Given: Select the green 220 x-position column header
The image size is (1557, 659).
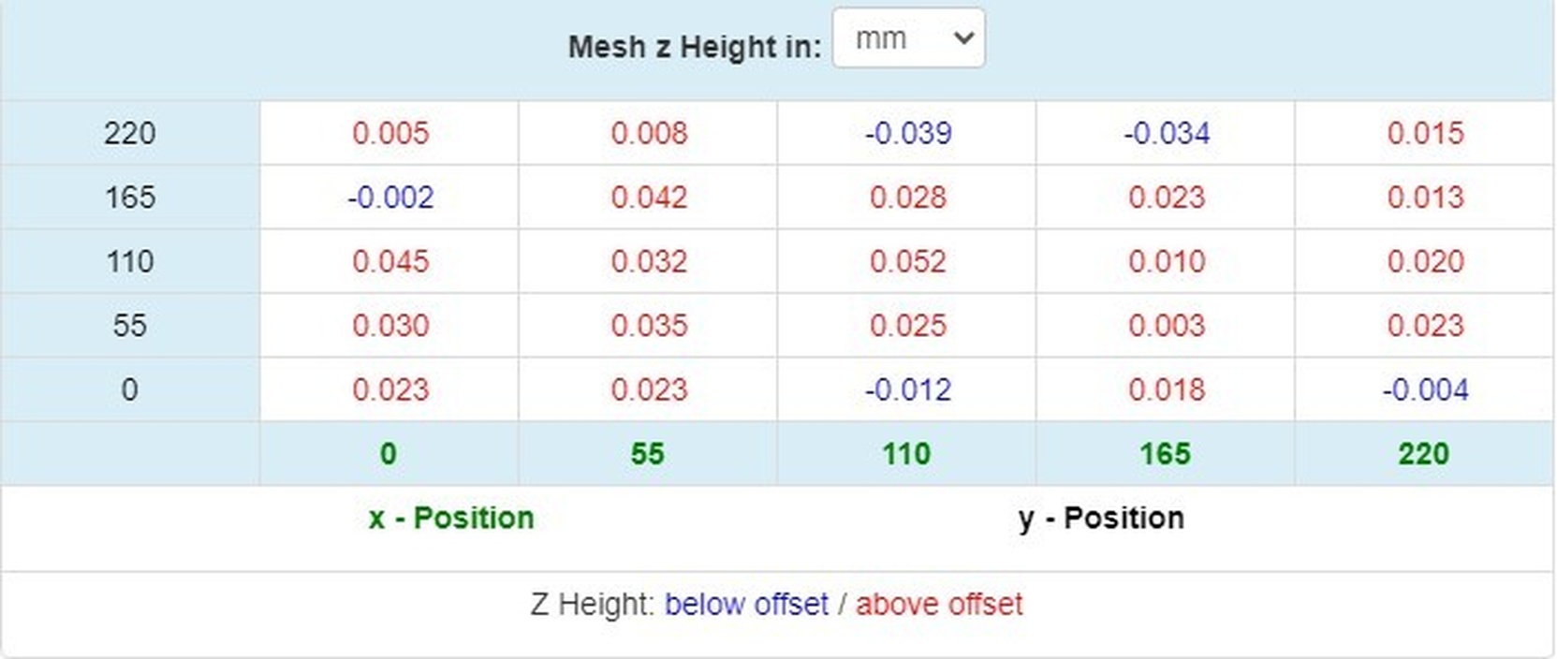Looking at the screenshot, I should click(x=1423, y=454).
